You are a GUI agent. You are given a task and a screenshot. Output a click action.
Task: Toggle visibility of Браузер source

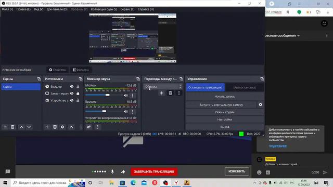[72, 87]
